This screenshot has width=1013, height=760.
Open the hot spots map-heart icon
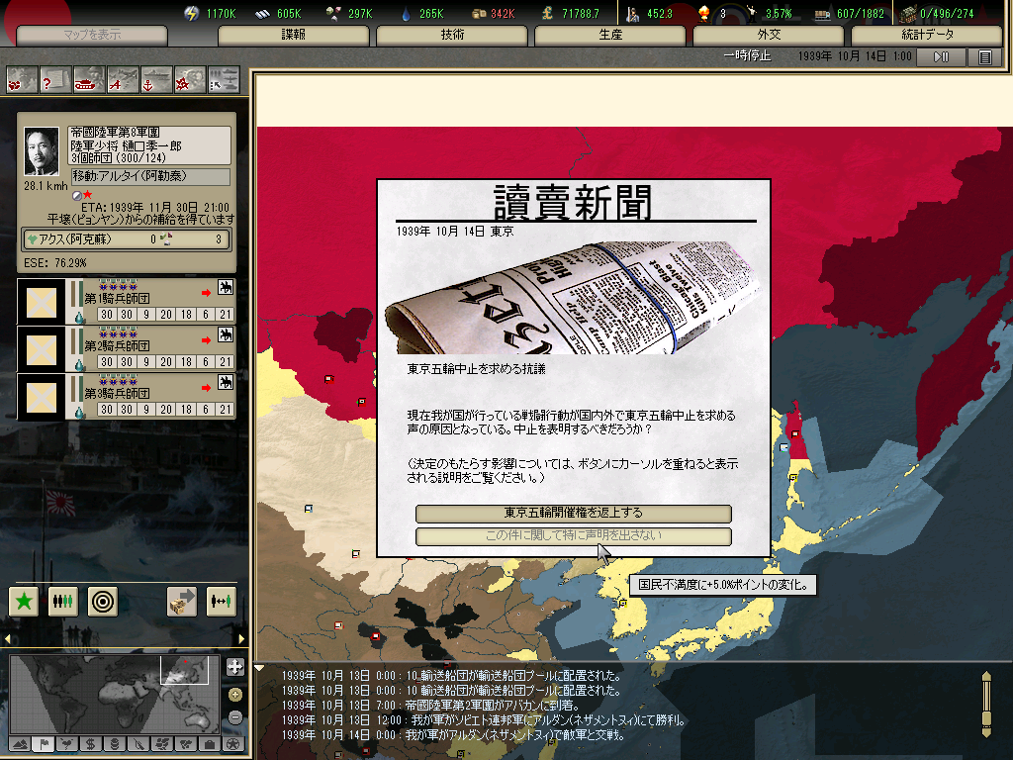click(x=22, y=81)
